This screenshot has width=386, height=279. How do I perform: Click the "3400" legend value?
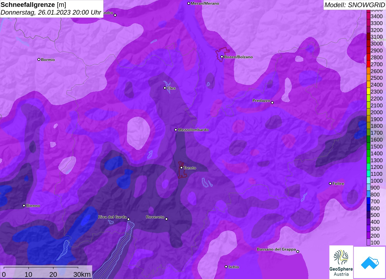pyautogui.click(x=377, y=16)
